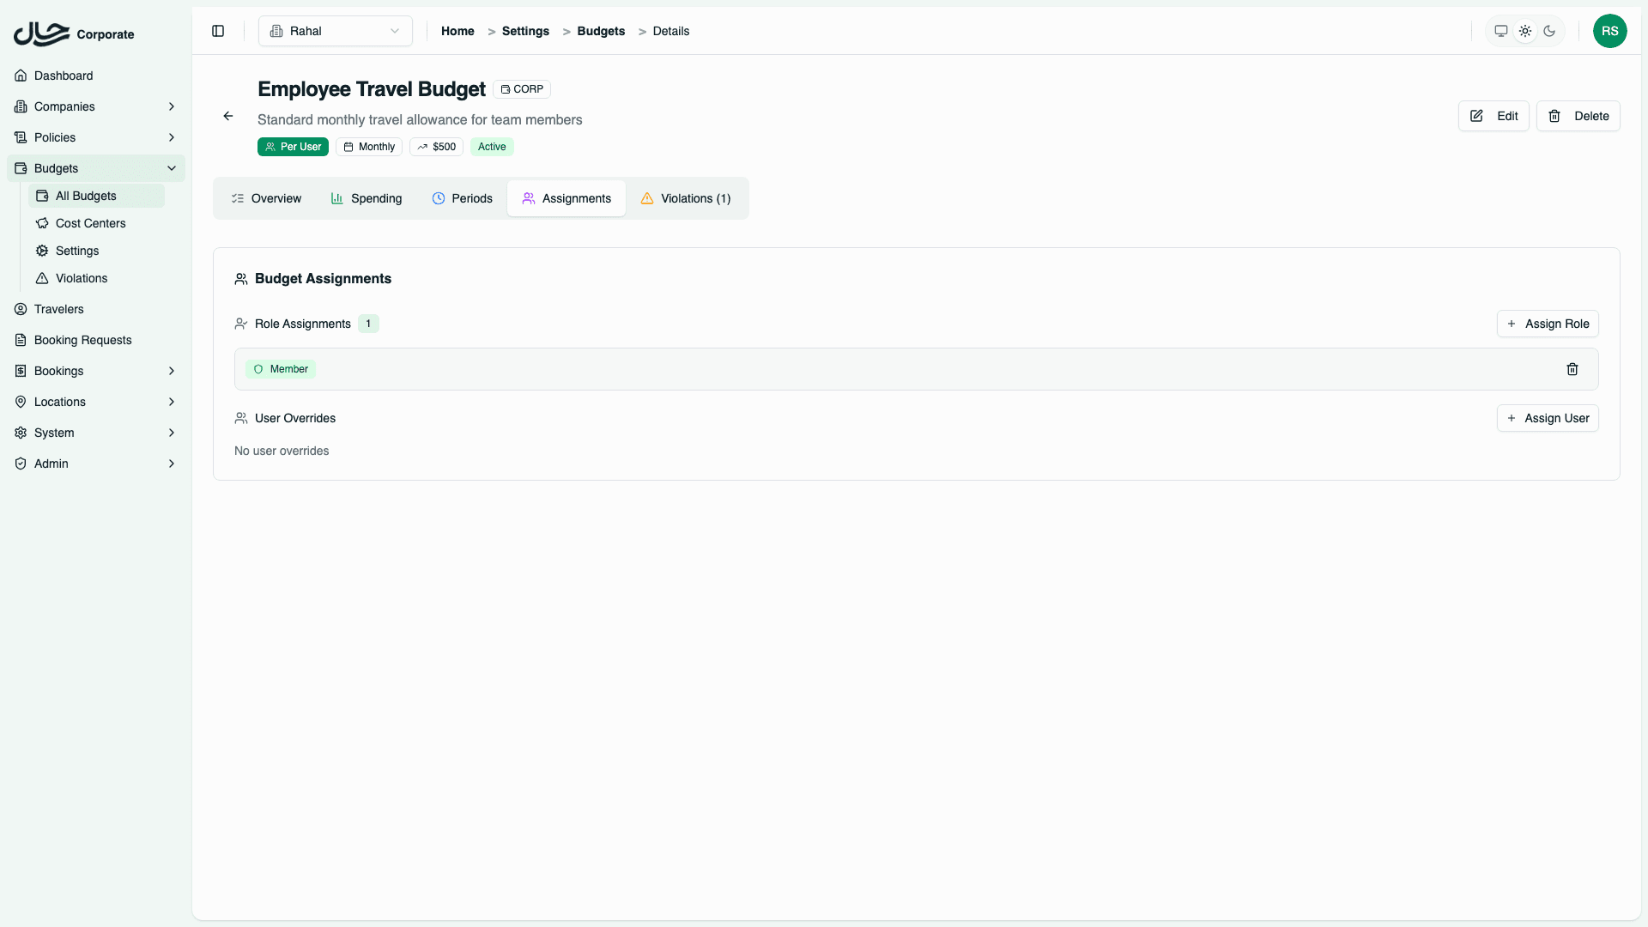Click the back arrow next to budget title
The width and height of the screenshot is (1648, 927).
pos(227,116)
